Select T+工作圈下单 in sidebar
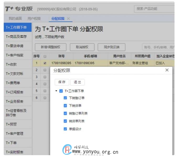The image size is (182, 157). 18,27
